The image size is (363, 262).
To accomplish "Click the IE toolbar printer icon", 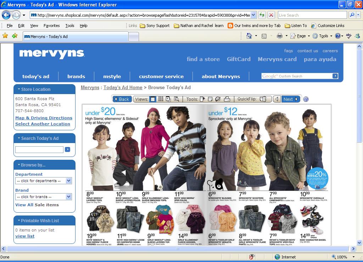I will point(280,36).
